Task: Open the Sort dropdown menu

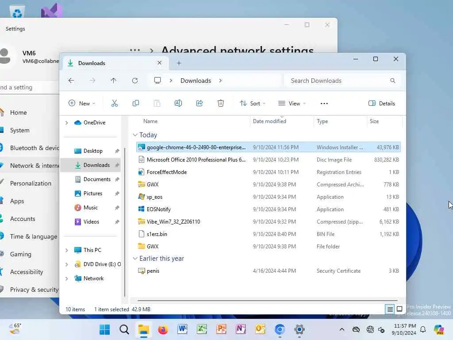Action: (252, 104)
